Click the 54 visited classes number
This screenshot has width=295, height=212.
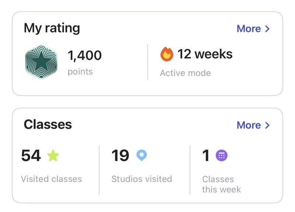(31, 155)
